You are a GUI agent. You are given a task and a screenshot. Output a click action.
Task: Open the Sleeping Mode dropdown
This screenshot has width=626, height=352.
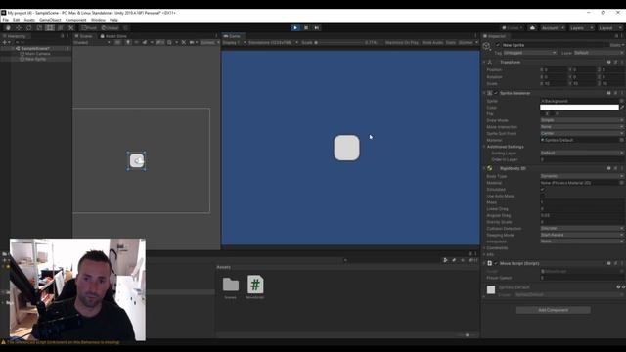click(582, 235)
